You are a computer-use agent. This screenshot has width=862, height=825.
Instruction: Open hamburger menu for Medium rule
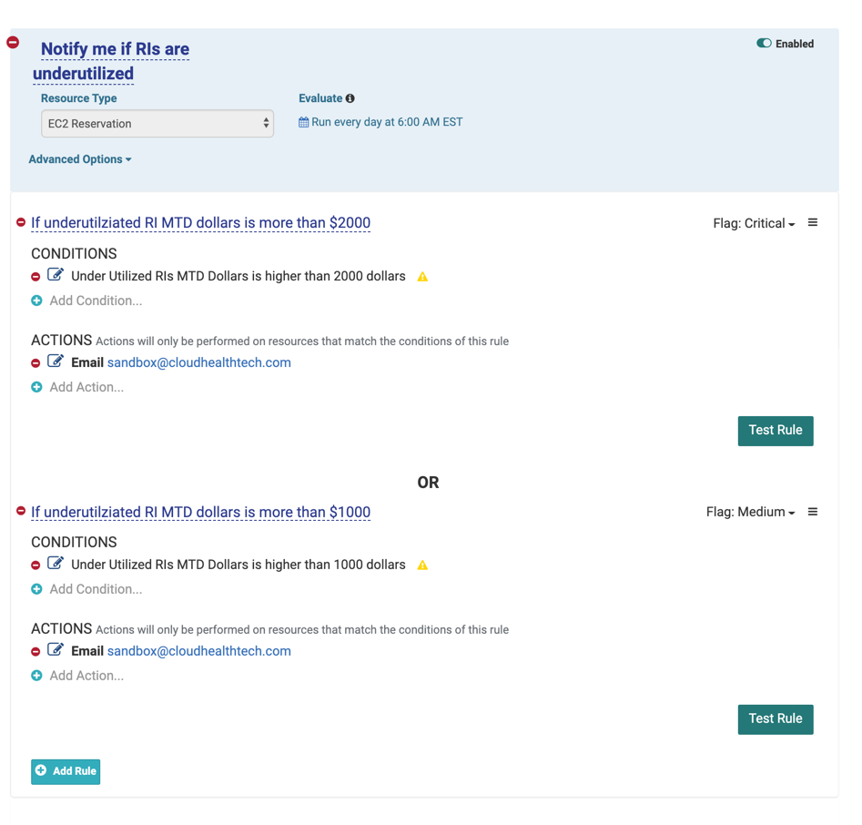pos(813,512)
